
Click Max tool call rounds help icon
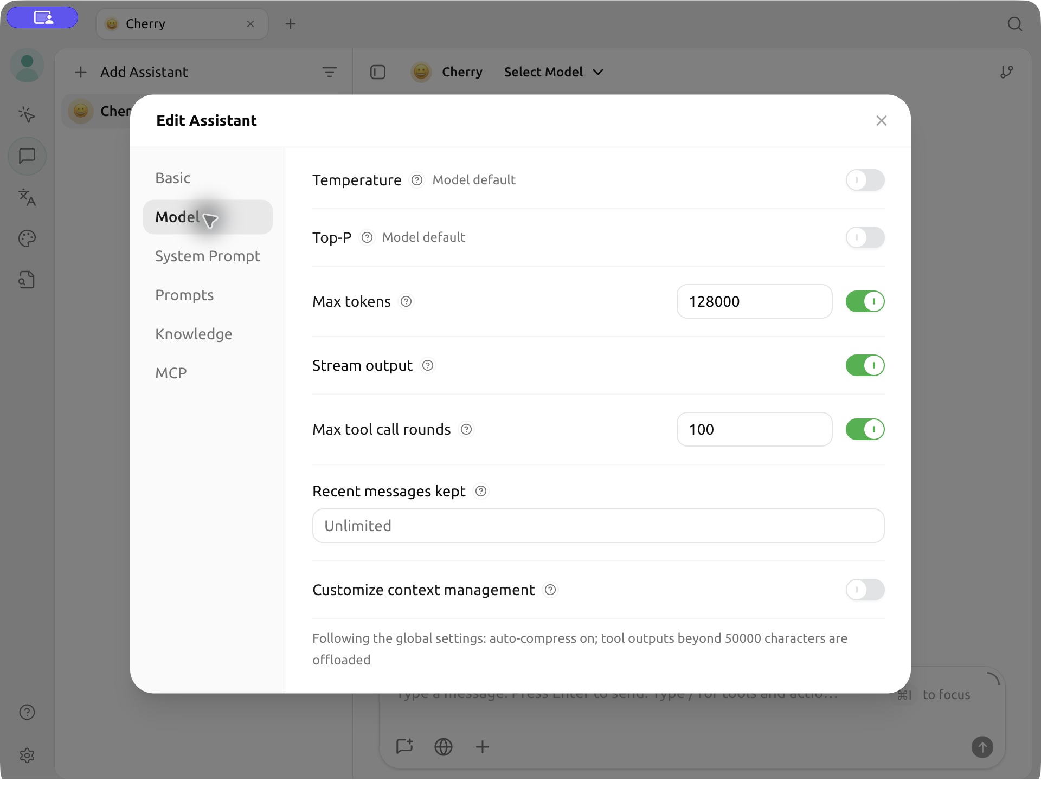pyautogui.click(x=466, y=429)
